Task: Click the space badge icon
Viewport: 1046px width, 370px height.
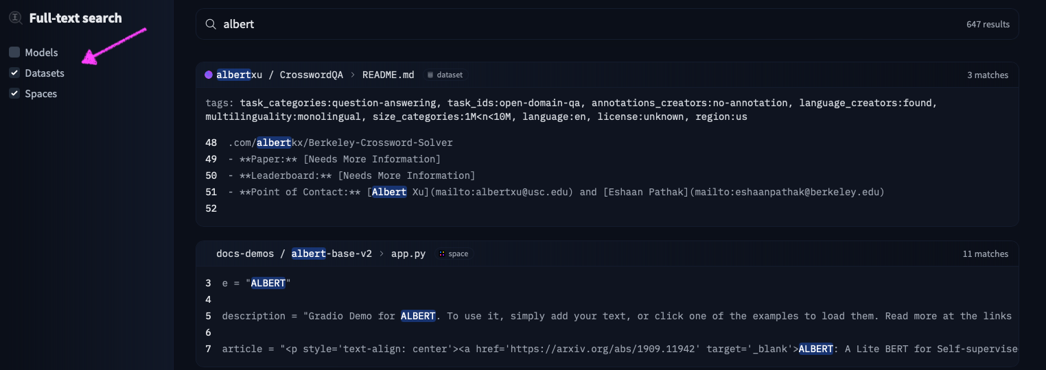Action: (x=442, y=254)
